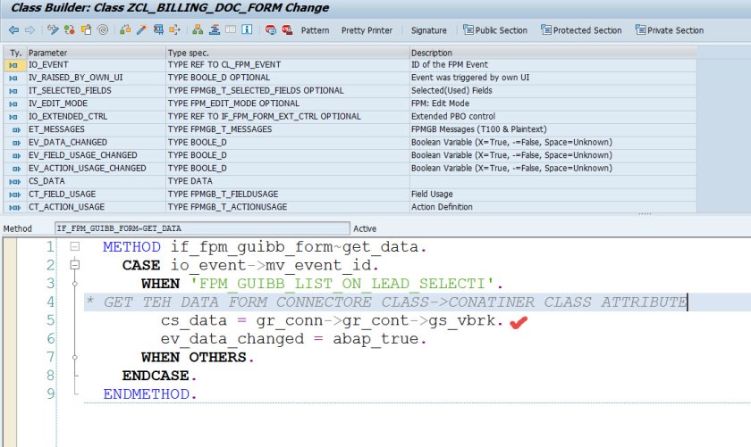Open the Other Object icon
The height and width of the screenshot is (447, 751).
point(86,30)
